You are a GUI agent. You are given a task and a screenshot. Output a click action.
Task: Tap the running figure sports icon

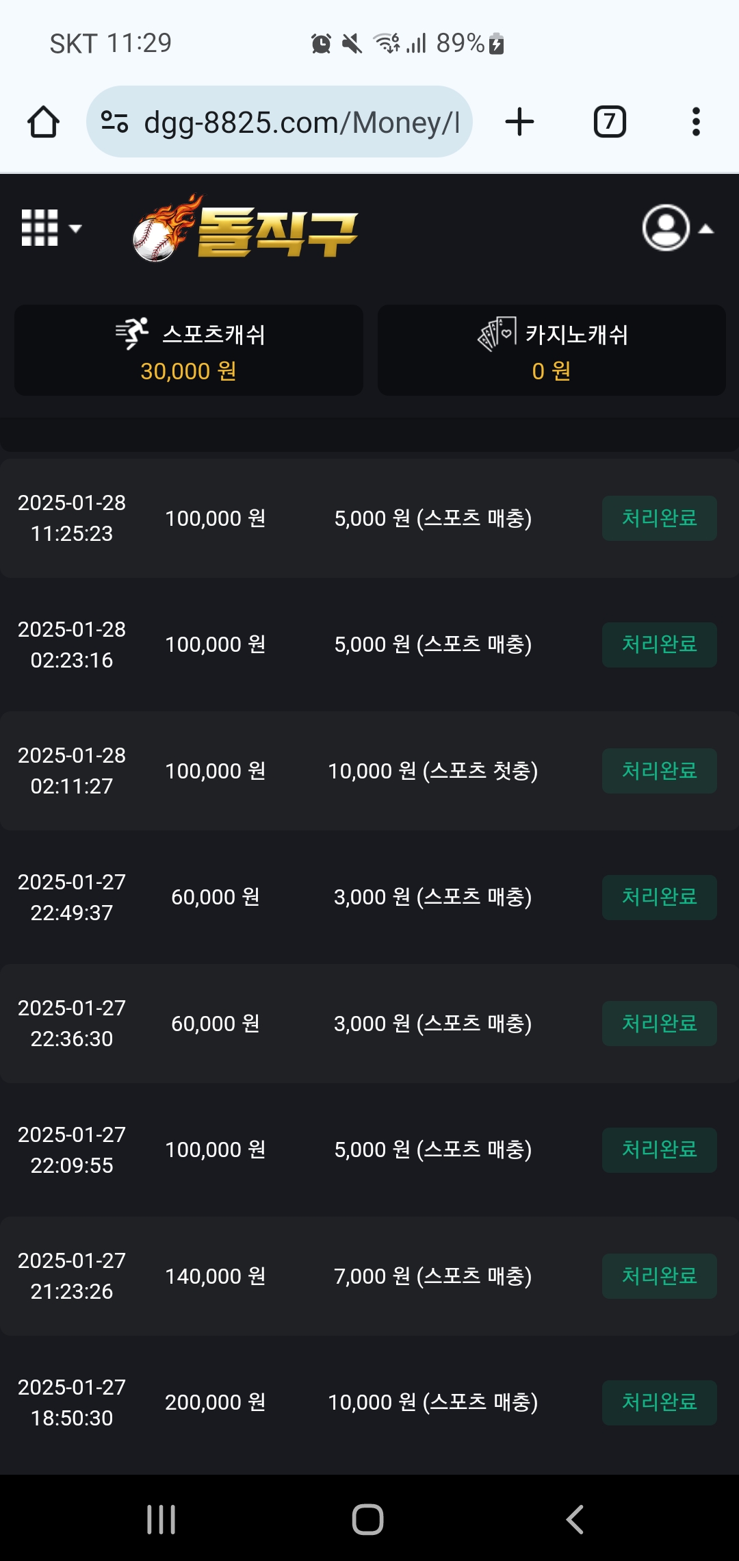(133, 333)
